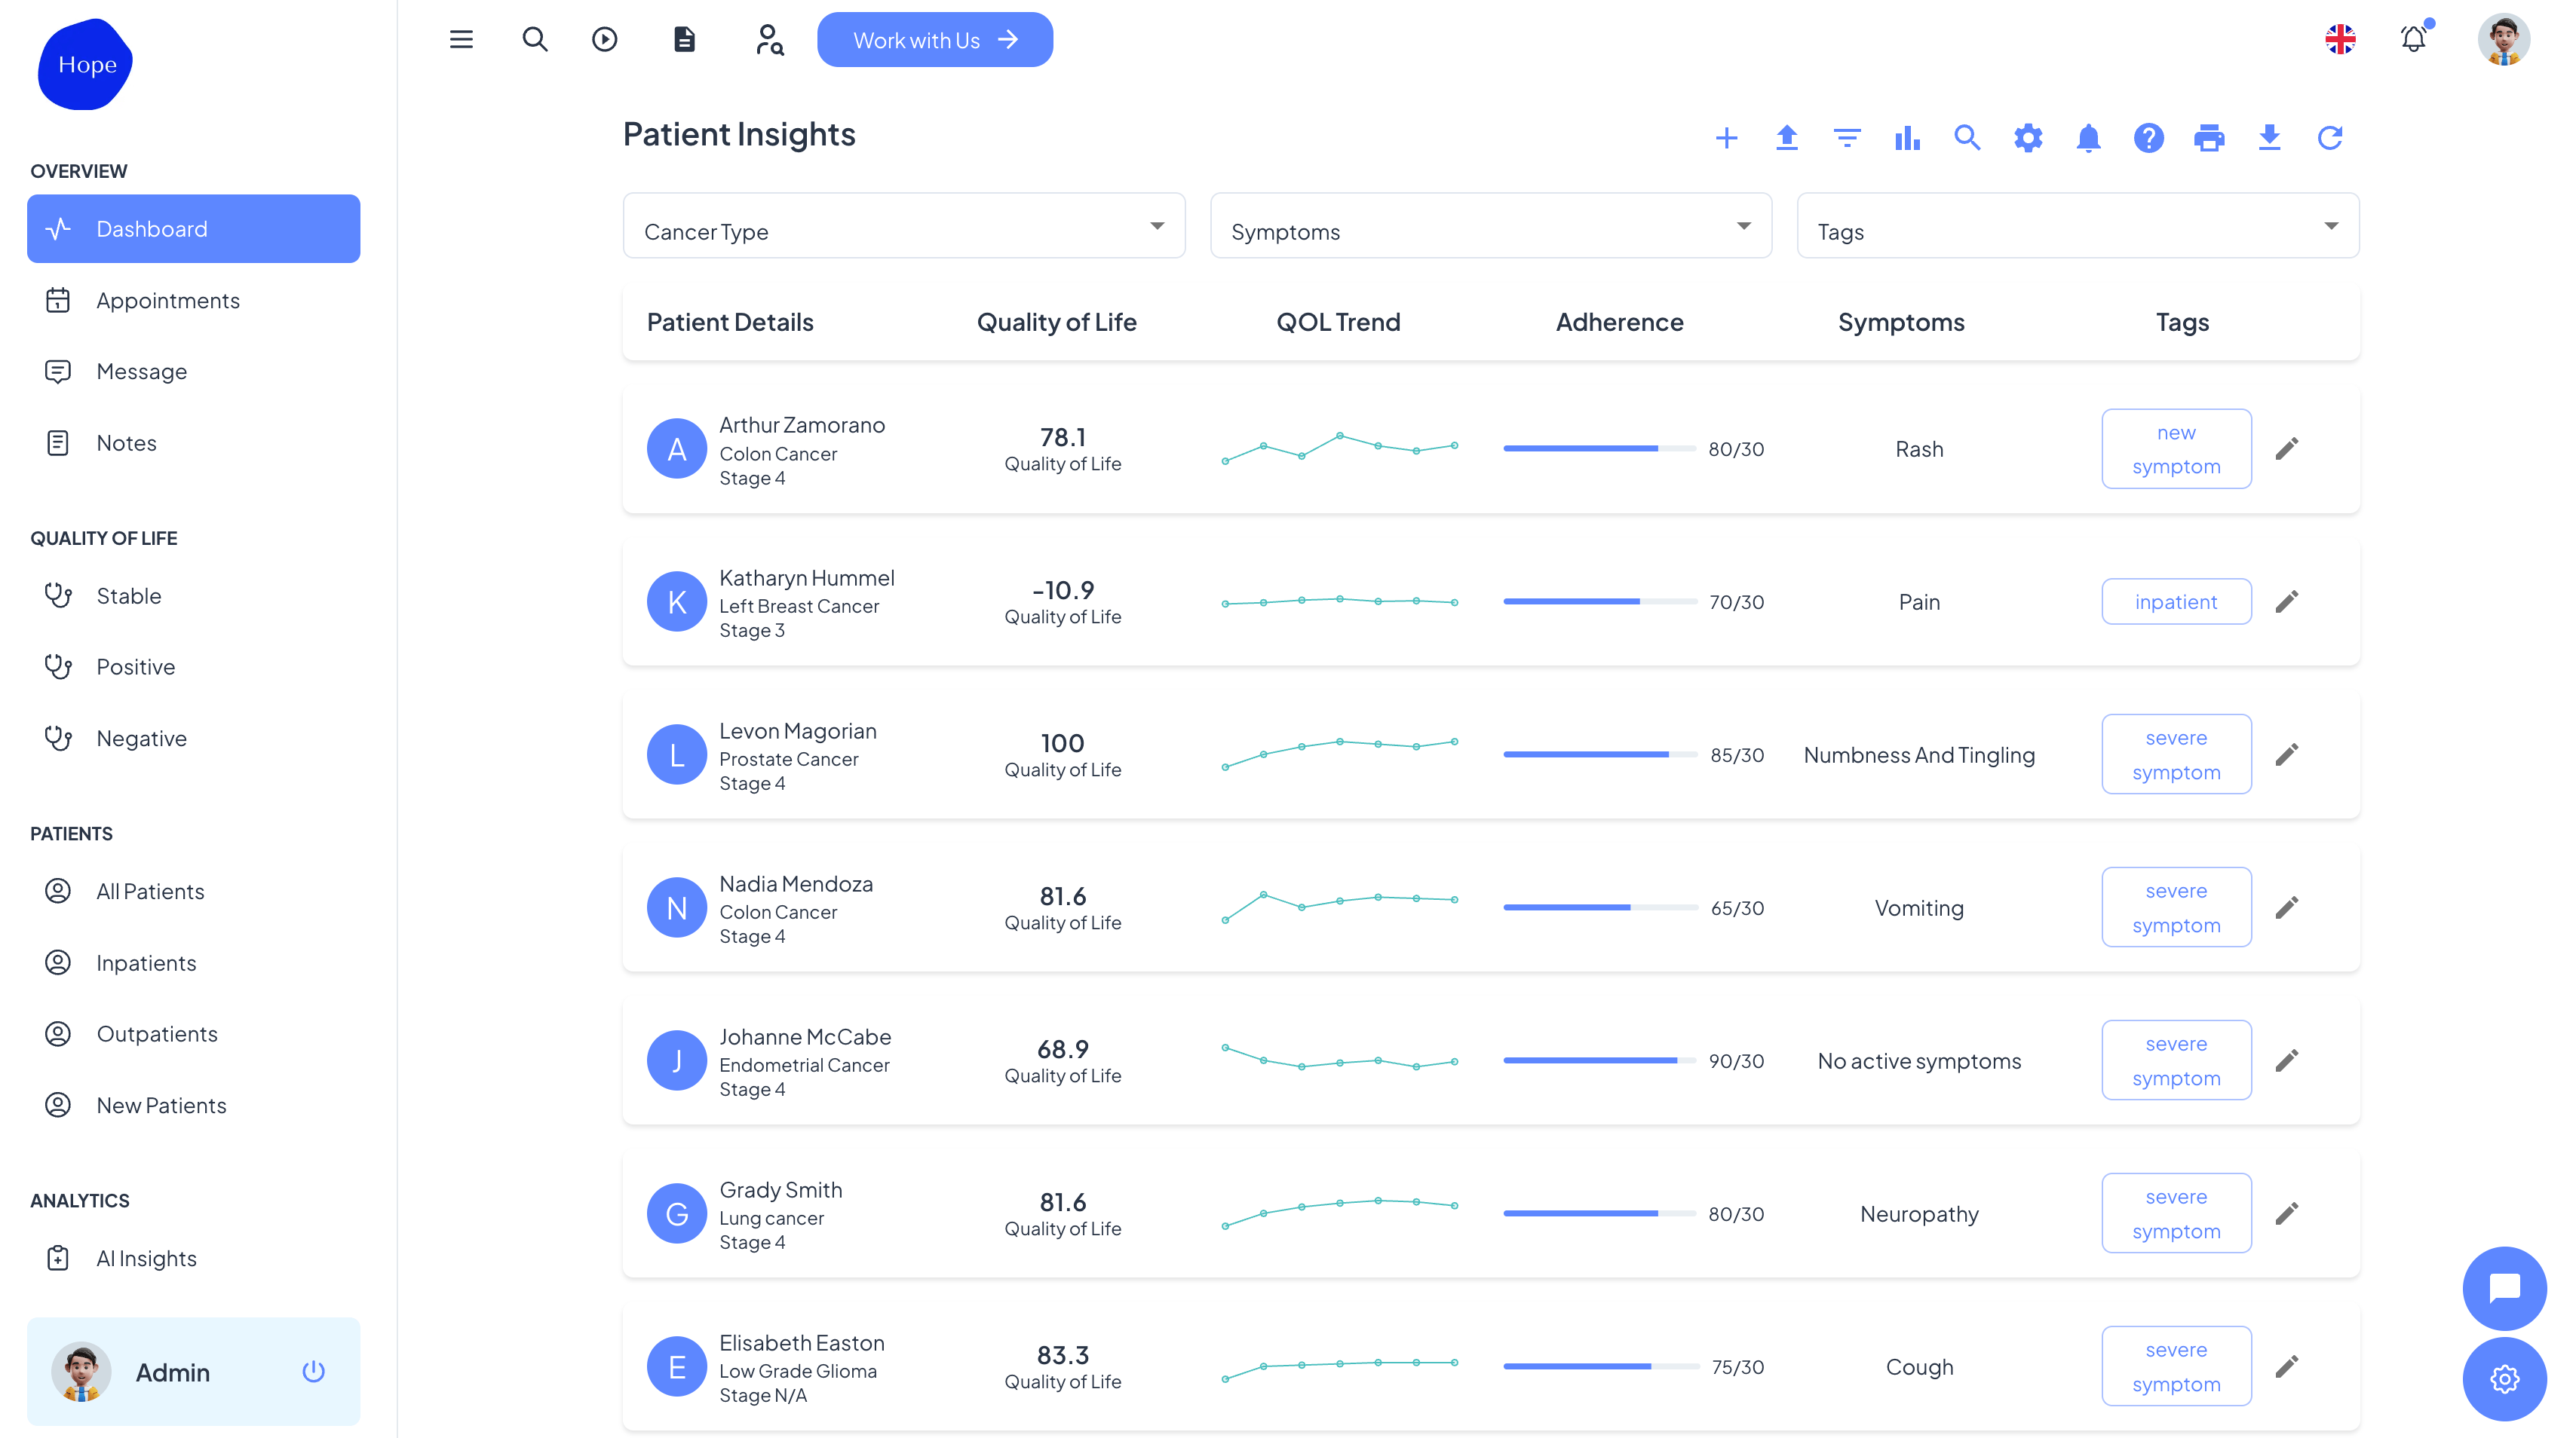2576x1438 pixels.
Task: Open search from the top bar magnifier
Action: click(535, 39)
